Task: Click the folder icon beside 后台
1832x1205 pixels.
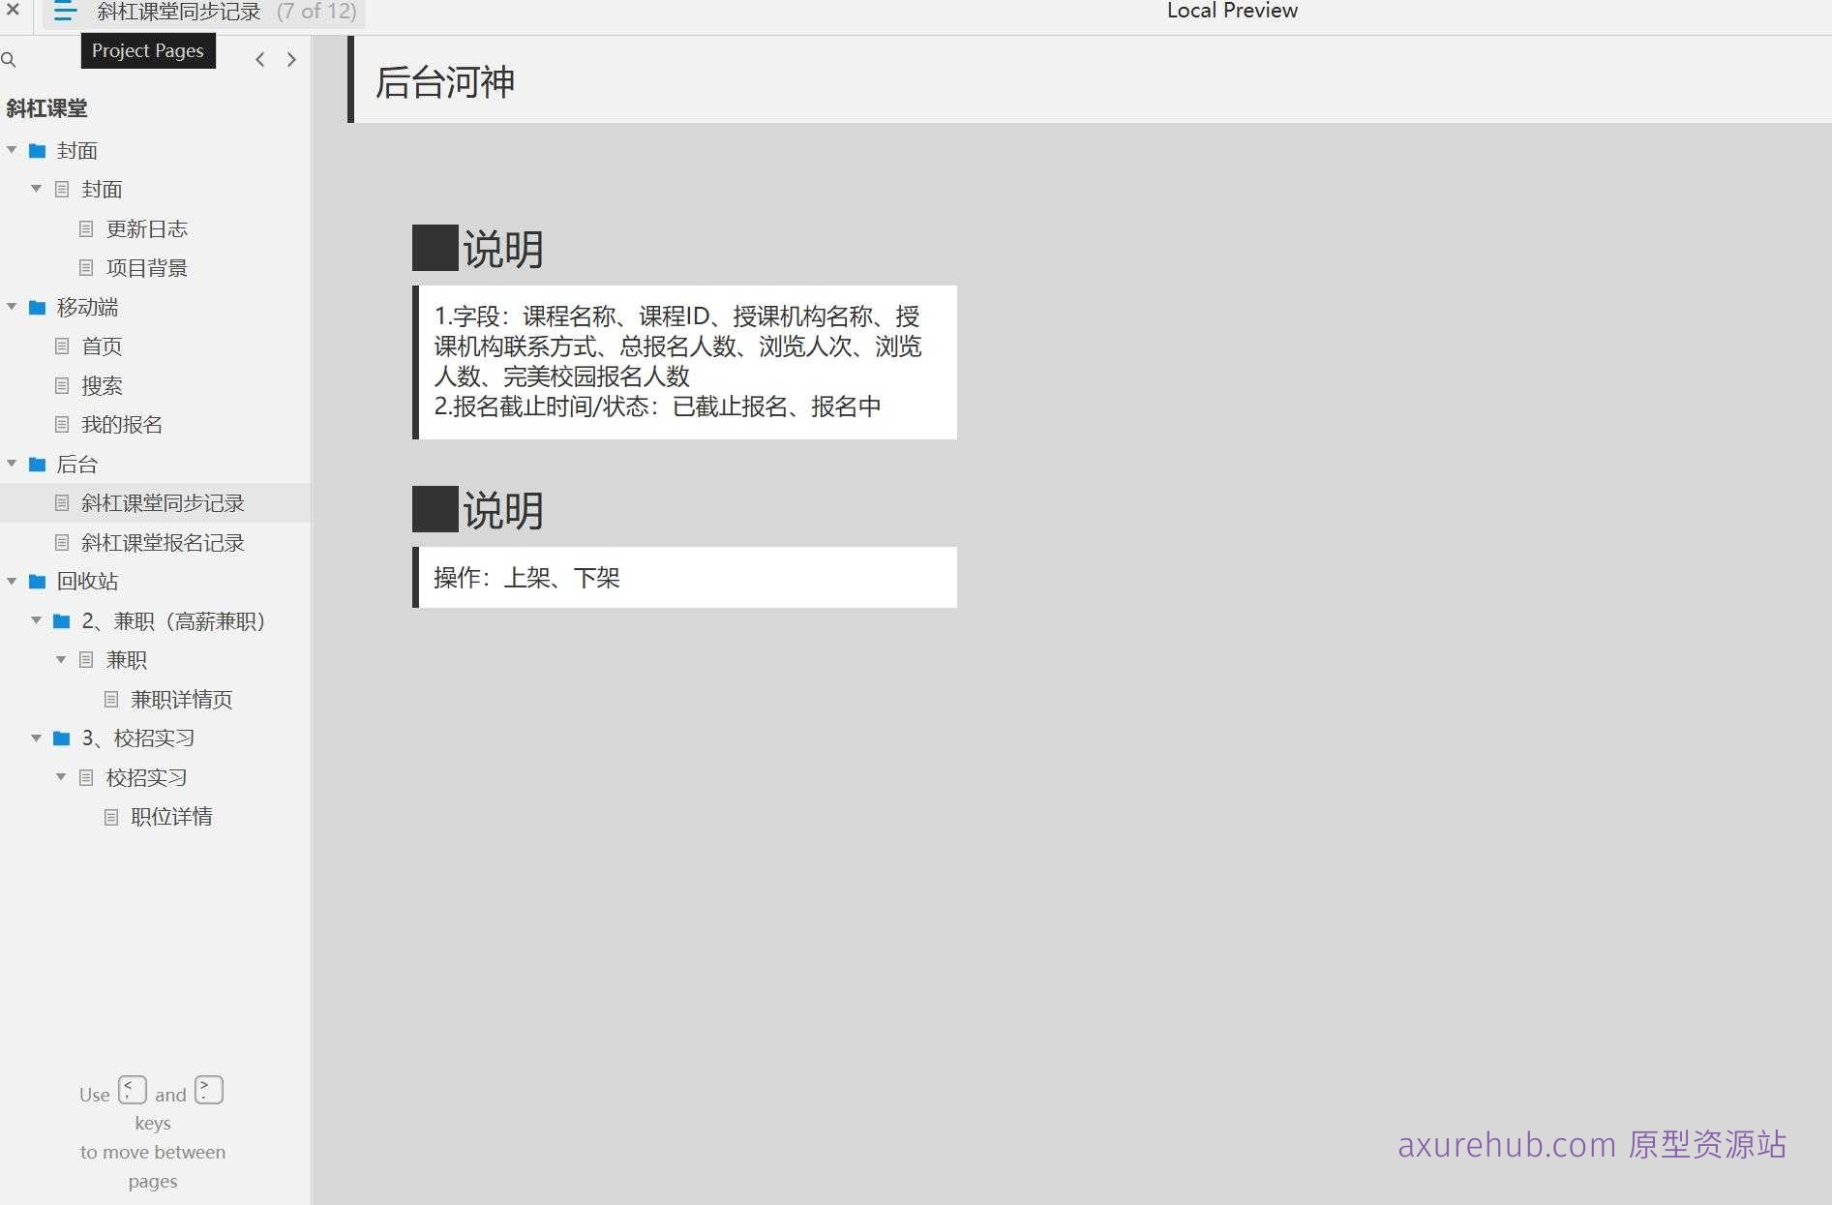Action: (37, 465)
